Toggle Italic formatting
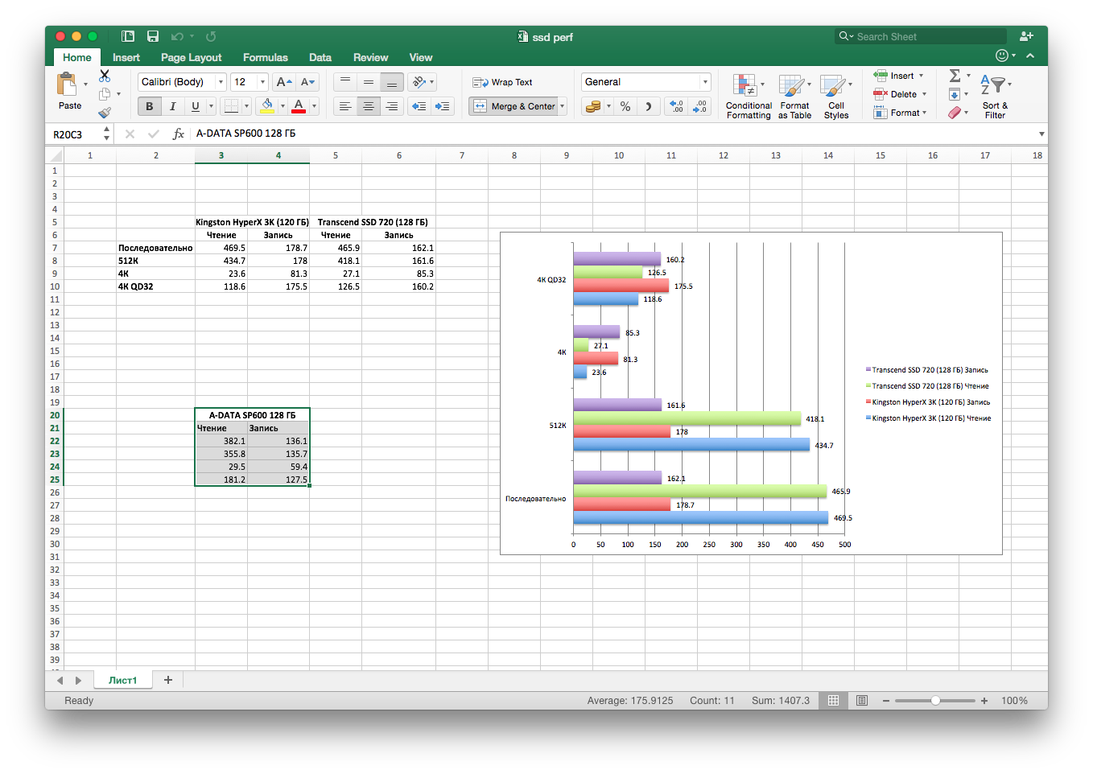This screenshot has width=1093, height=774. click(x=172, y=106)
